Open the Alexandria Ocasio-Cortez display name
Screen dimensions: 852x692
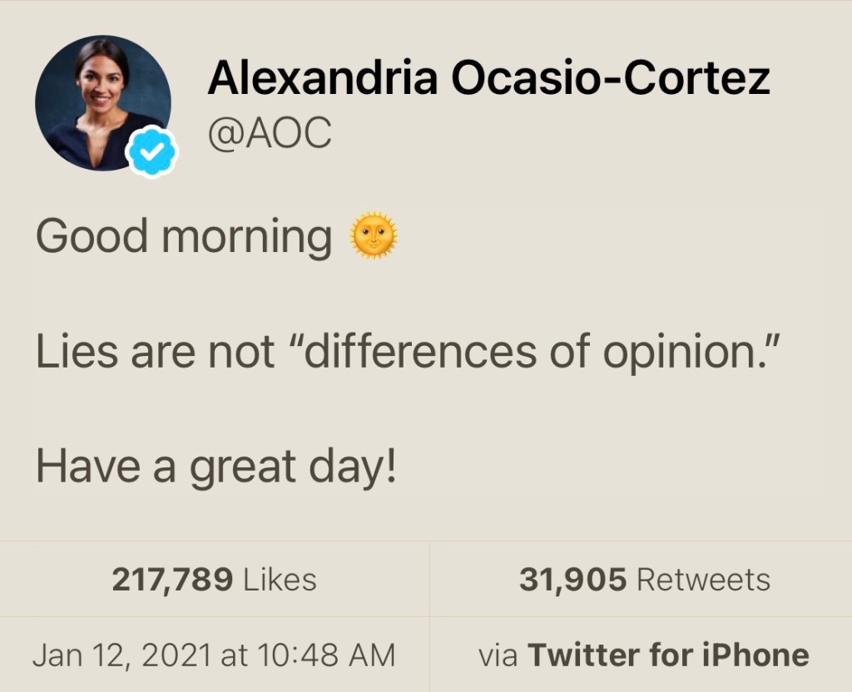(x=488, y=79)
